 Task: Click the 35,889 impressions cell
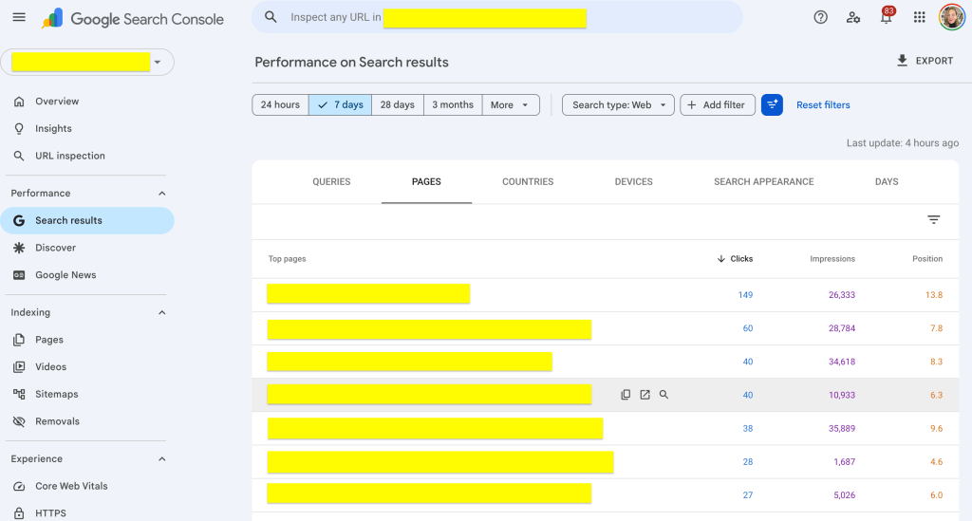842,429
